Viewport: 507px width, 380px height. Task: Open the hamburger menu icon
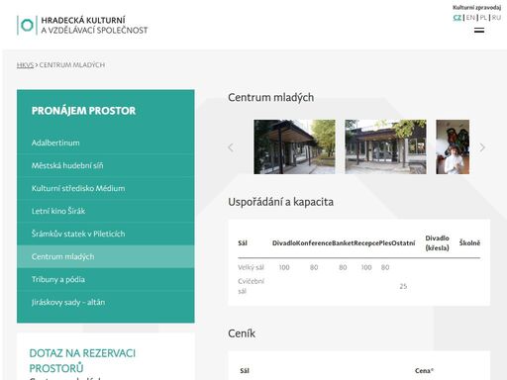click(479, 30)
